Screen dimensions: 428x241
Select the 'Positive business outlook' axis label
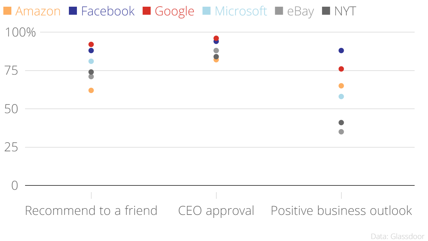coord(341,211)
